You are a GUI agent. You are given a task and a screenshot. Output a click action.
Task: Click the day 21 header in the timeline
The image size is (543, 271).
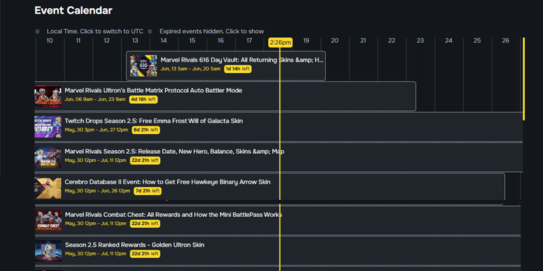(x=363, y=41)
